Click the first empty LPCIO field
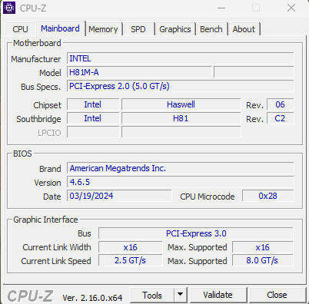This screenshot has width=309, height=304. click(93, 132)
